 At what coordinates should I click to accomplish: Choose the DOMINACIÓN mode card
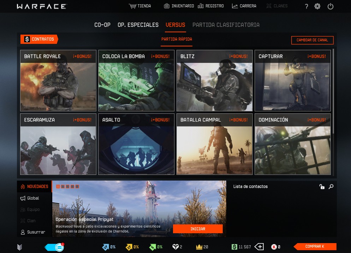293,144
